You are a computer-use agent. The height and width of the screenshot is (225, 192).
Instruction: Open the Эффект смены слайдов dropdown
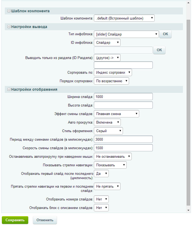(117, 114)
